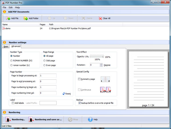Screen dimensions: 171x129
Task: Click the Symmetry page illustration icon
Action: [x=105, y=79]
